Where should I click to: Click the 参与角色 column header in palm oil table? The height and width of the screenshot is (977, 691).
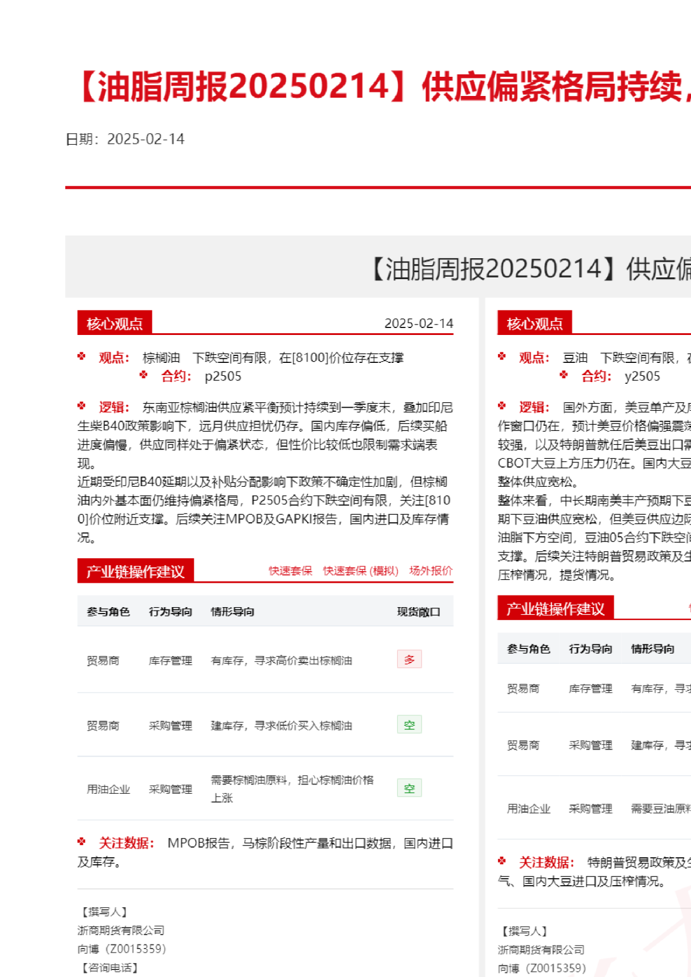(x=108, y=612)
